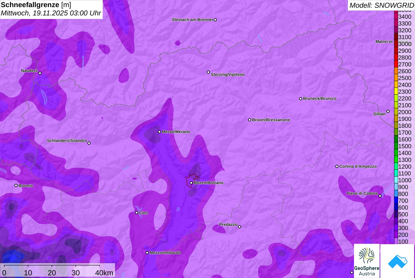Screen dimensions: 415x278
Task: Click the "Schneefallgrenze [m]" map title
Action: 36,5
